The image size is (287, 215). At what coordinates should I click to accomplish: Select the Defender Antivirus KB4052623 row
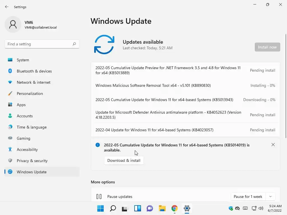tap(186, 115)
